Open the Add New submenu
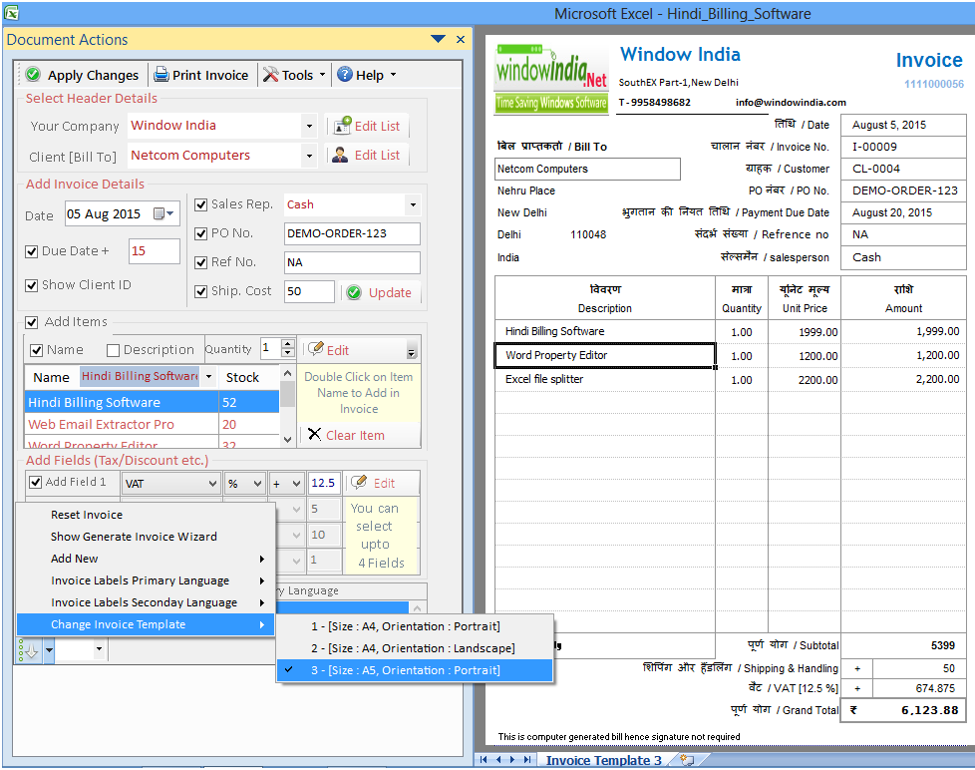The image size is (975, 770). pos(146,559)
